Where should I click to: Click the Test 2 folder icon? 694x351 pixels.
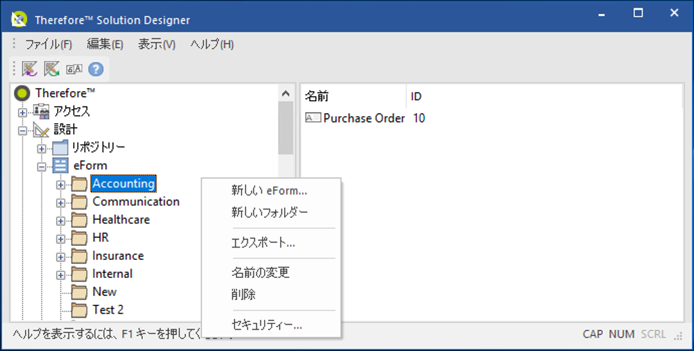pyautogui.click(x=79, y=311)
